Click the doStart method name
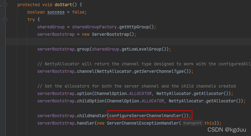Viewport: 251px width, 136px height. [63, 5]
